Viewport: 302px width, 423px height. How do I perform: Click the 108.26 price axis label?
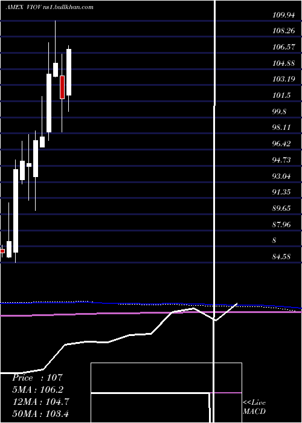point(283,31)
